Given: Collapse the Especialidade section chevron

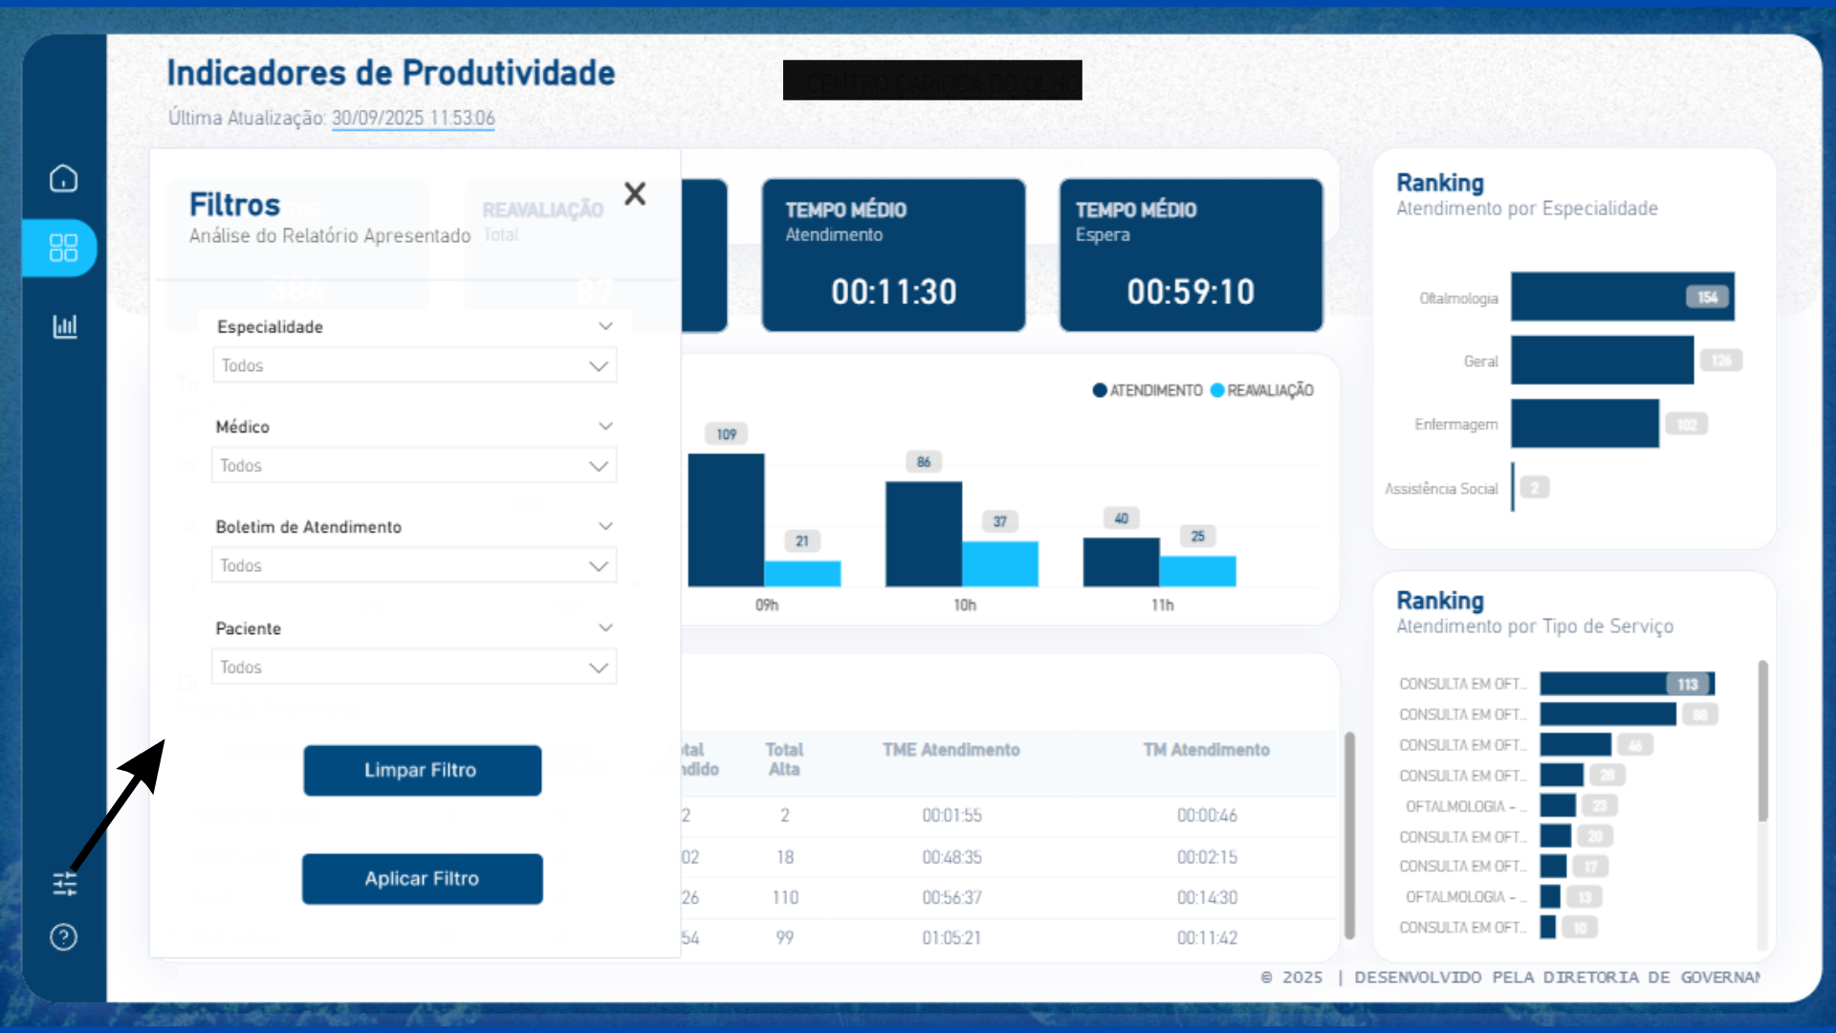Looking at the screenshot, I should [605, 326].
